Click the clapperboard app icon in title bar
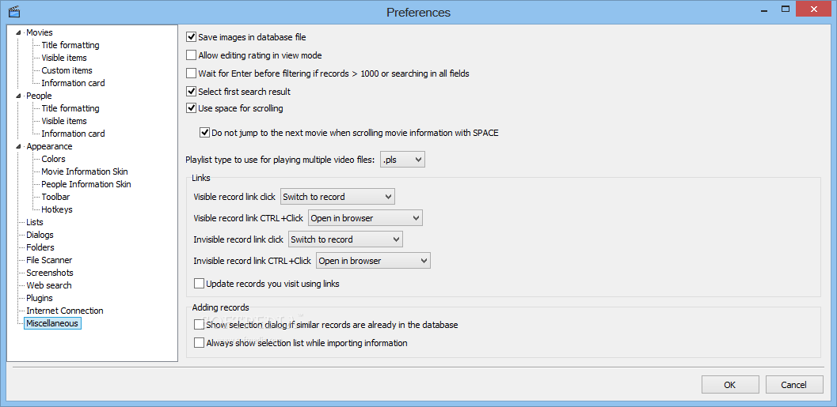This screenshot has height=407, width=837. [x=14, y=10]
